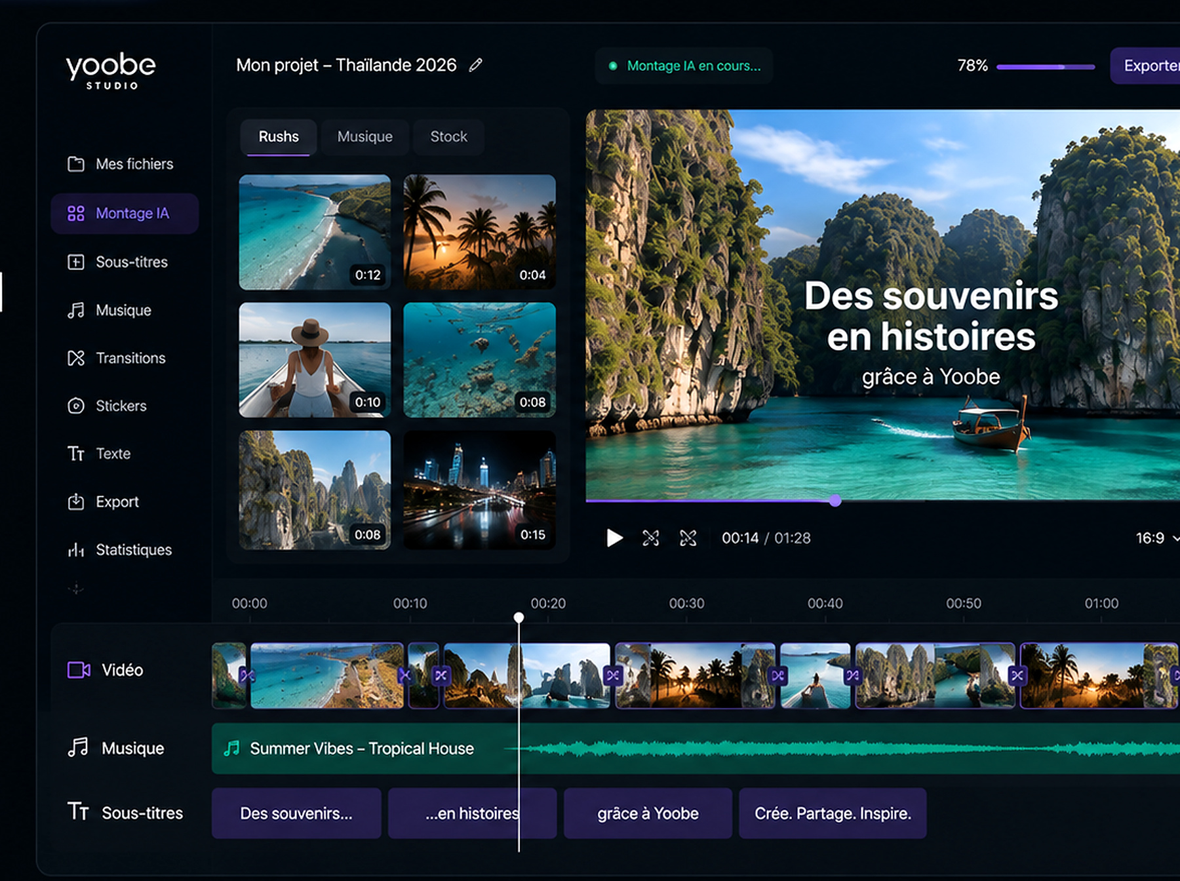
Task: Click the Tt icon on Sous-titres track
Action: (x=78, y=812)
